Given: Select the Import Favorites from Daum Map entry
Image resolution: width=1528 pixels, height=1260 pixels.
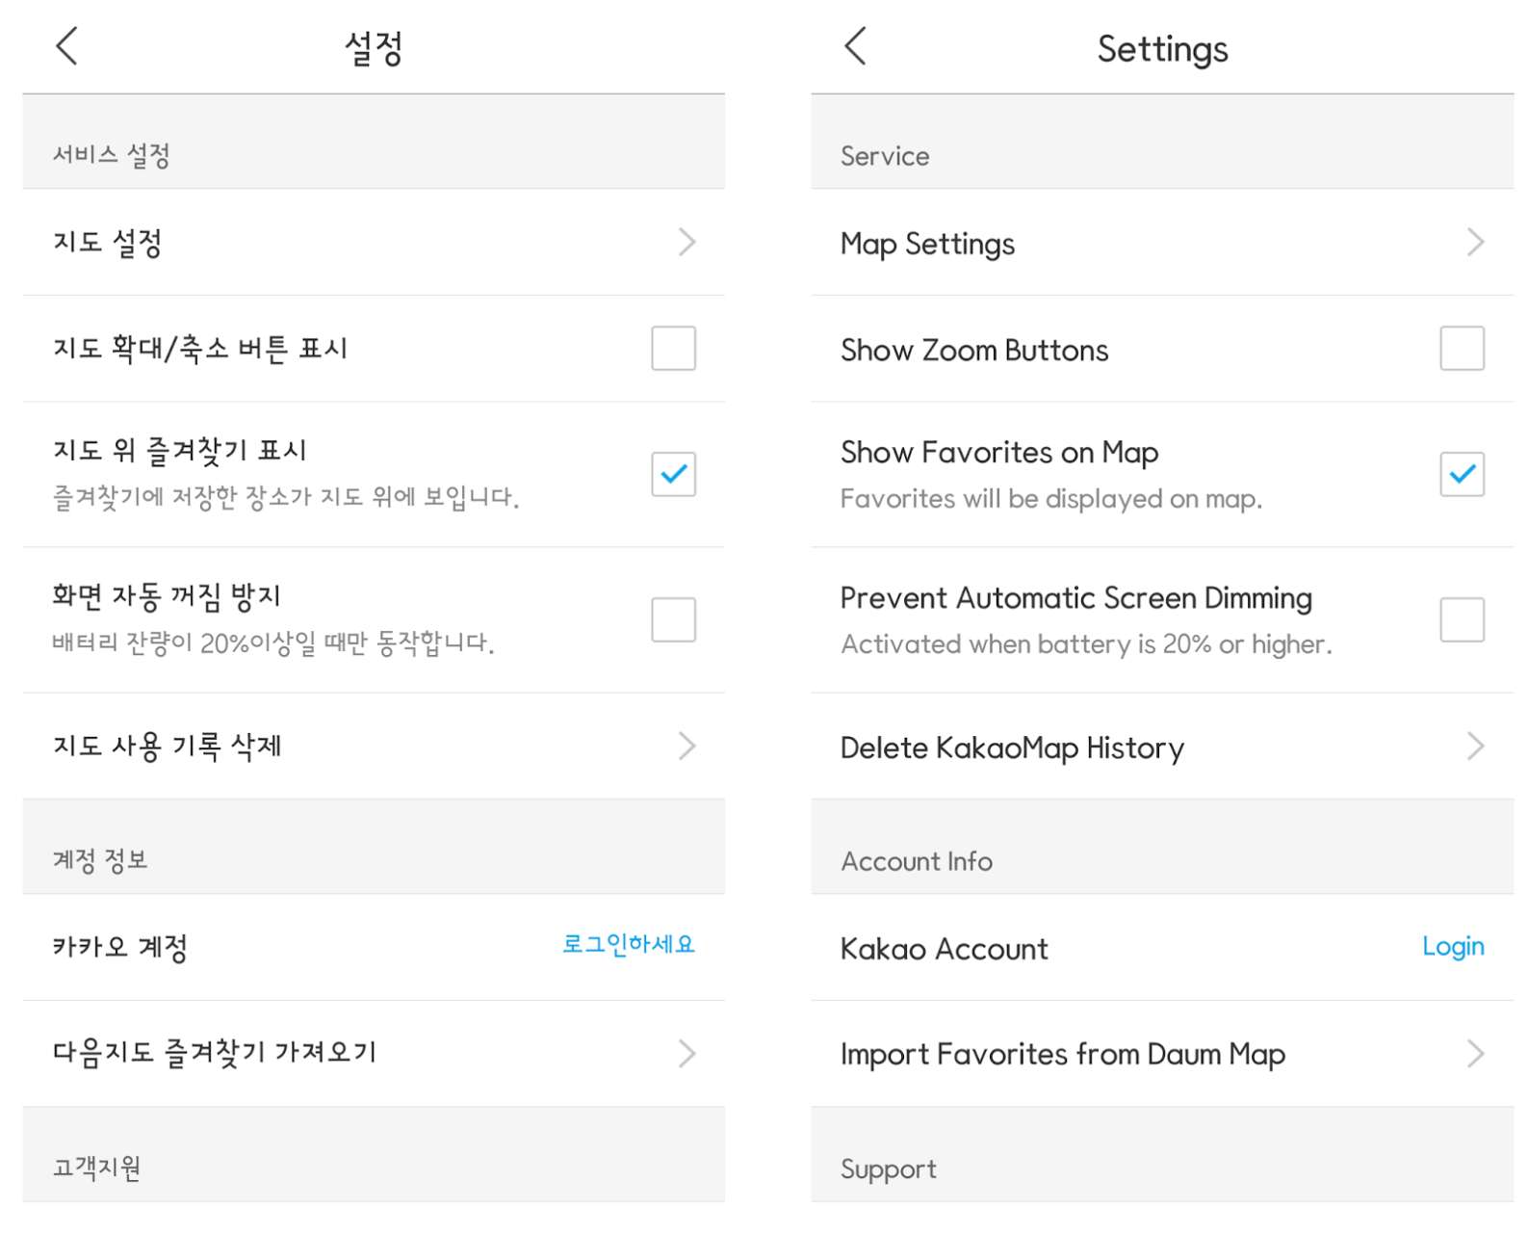Looking at the screenshot, I should [x=1063, y=1053].
